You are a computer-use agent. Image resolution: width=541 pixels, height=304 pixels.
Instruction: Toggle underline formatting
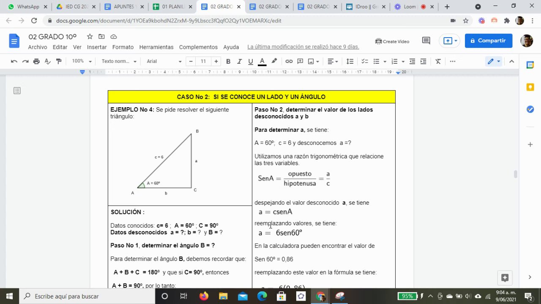(x=251, y=61)
